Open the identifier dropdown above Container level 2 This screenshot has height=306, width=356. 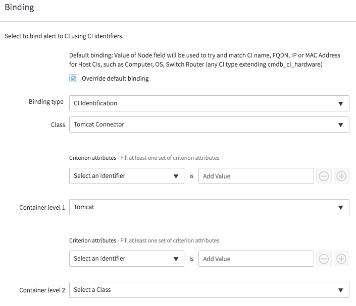click(x=127, y=259)
